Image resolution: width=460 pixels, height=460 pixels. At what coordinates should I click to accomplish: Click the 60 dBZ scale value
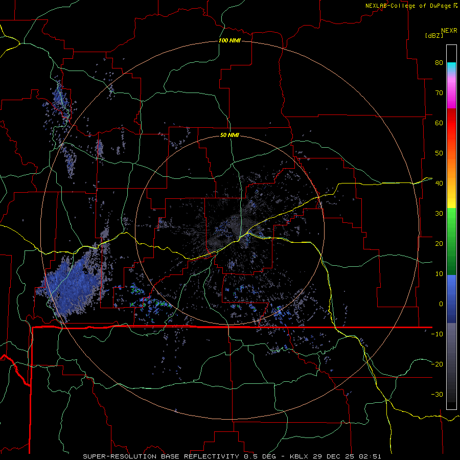tap(439, 123)
